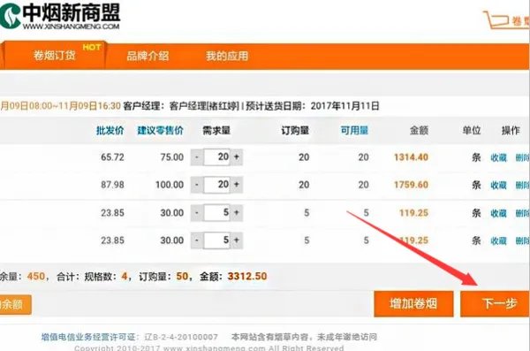This screenshot has height=351, width=530.
Task: Click the 建议零售价 column header
Action: pos(160,130)
